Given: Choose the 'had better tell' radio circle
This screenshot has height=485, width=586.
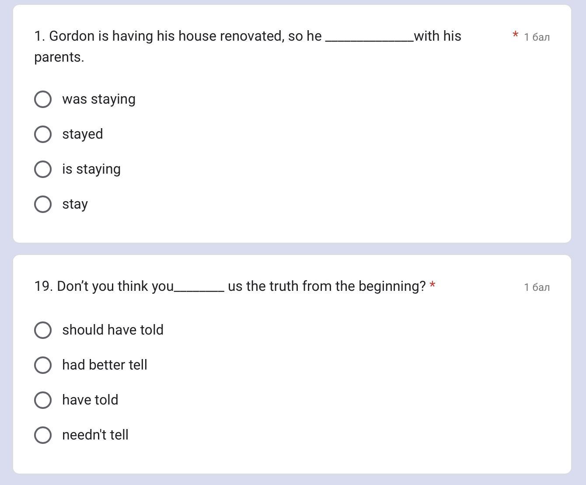Looking at the screenshot, I should 43,365.
